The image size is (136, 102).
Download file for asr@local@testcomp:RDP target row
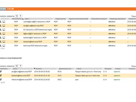coord(1,25)
